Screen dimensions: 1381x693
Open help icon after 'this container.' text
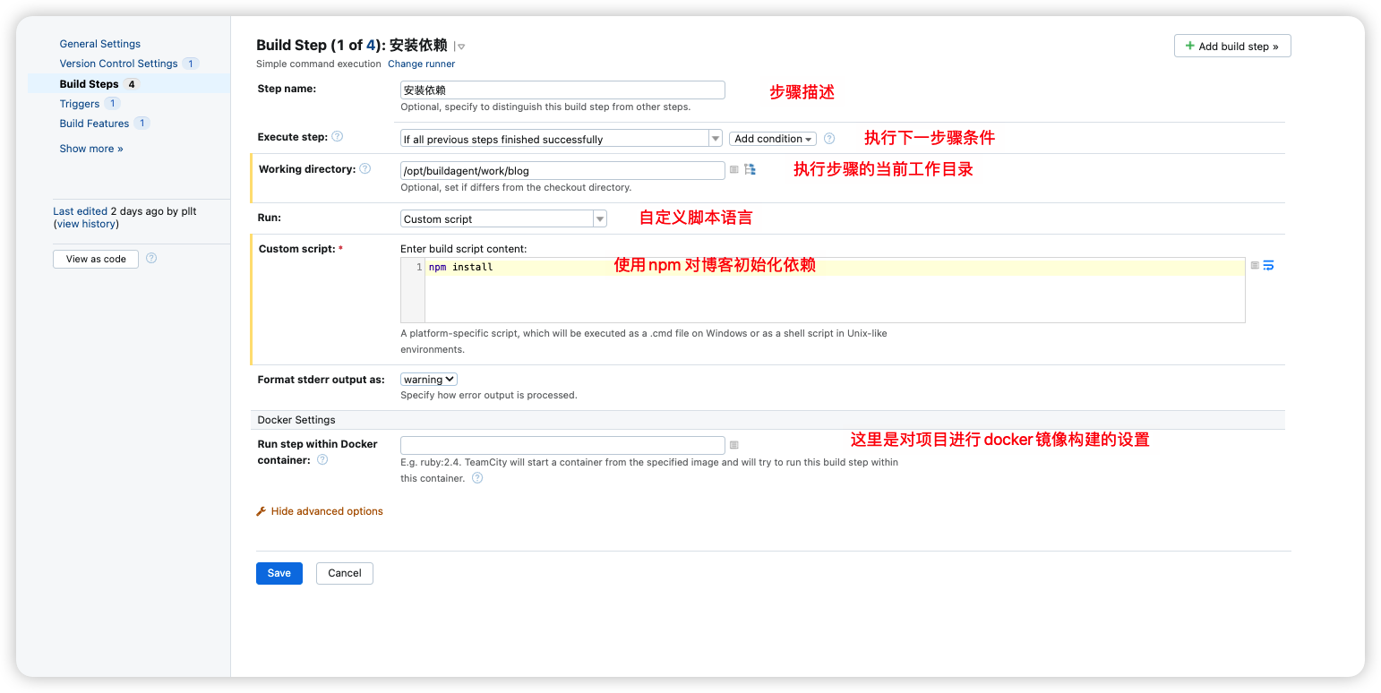point(477,478)
